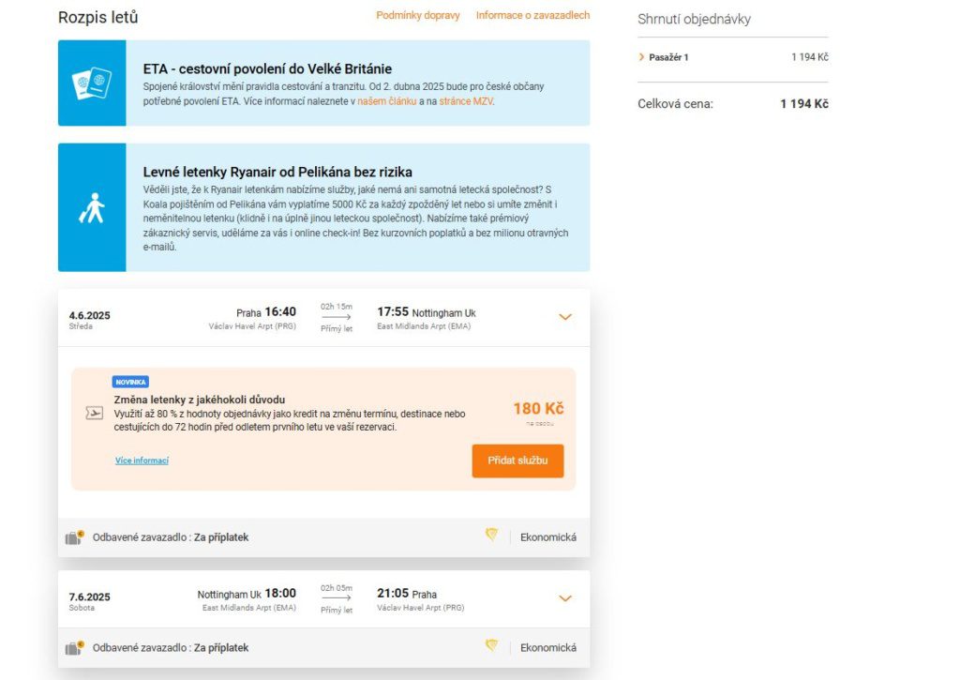The width and height of the screenshot is (960, 680).
Task: Open Informace o zavazadlech link
Action: (x=532, y=15)
